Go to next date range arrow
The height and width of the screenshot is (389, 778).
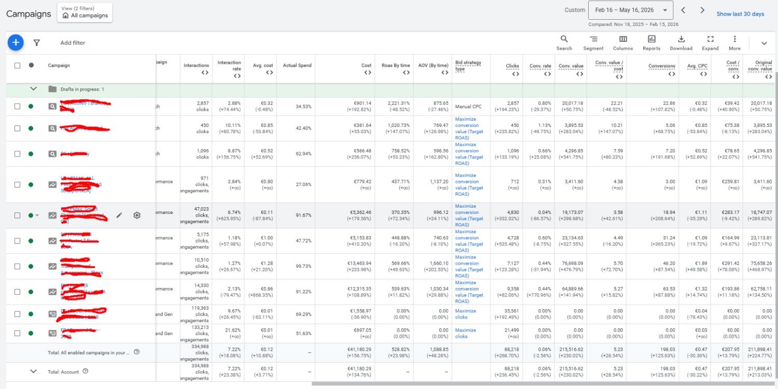(702, 10)
